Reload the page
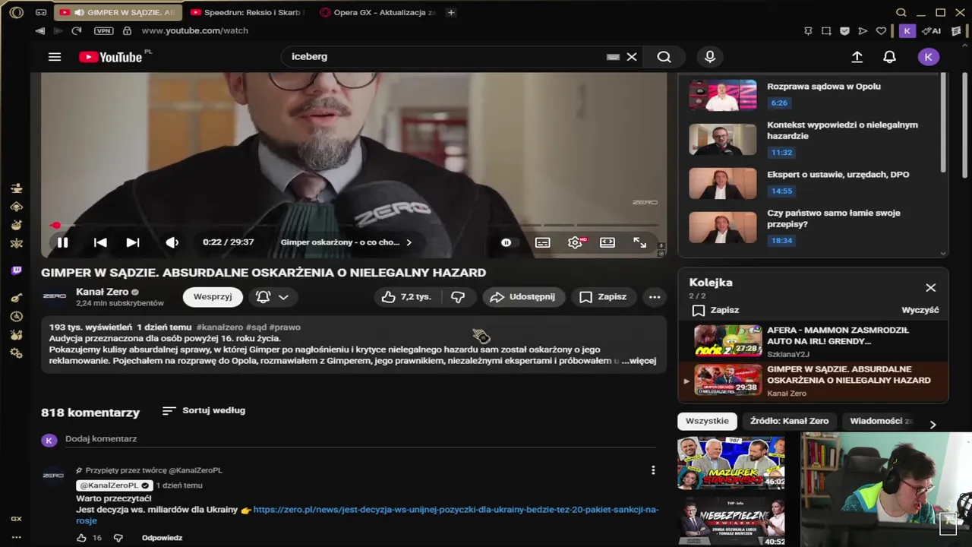 [76, 30]
